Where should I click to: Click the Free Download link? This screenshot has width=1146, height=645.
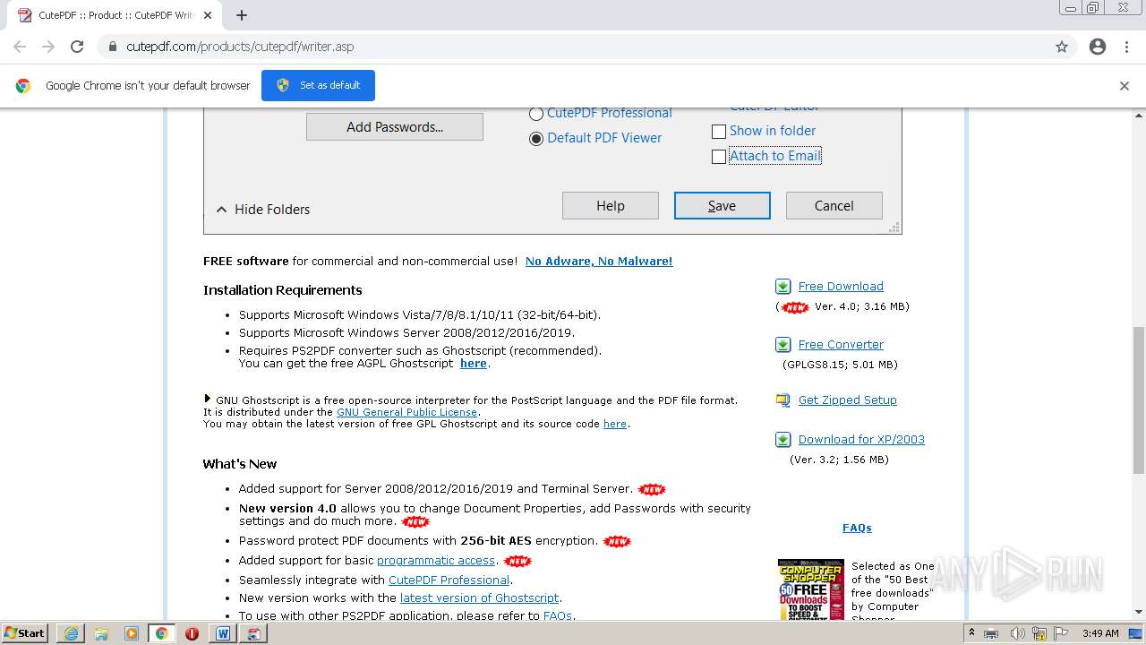(x=841, y=287)
